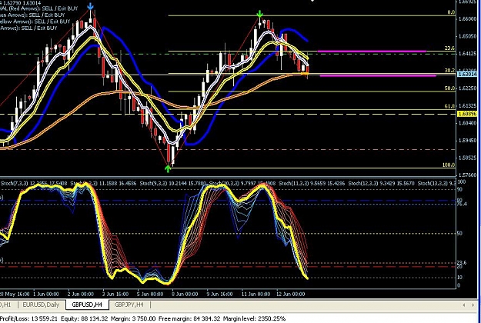Open the GBPJPY,H4 chart tab
481x323 pixels.
129,305
